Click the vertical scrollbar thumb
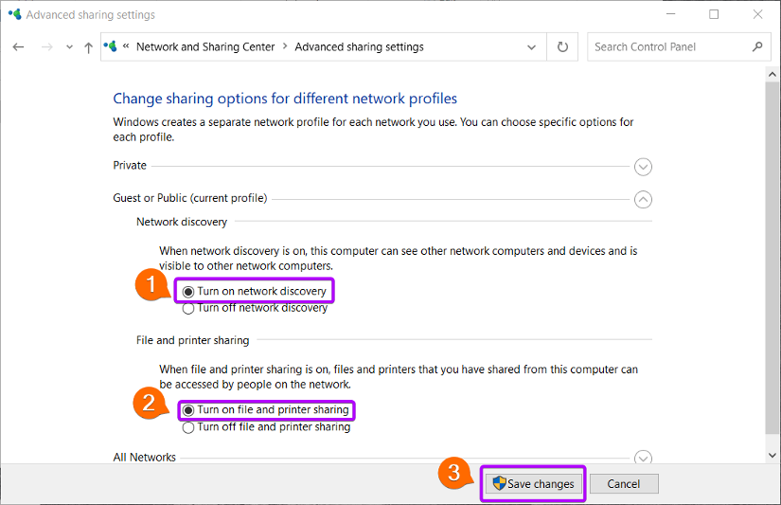Viewport: 781px width, 505px height. point(772,259)
